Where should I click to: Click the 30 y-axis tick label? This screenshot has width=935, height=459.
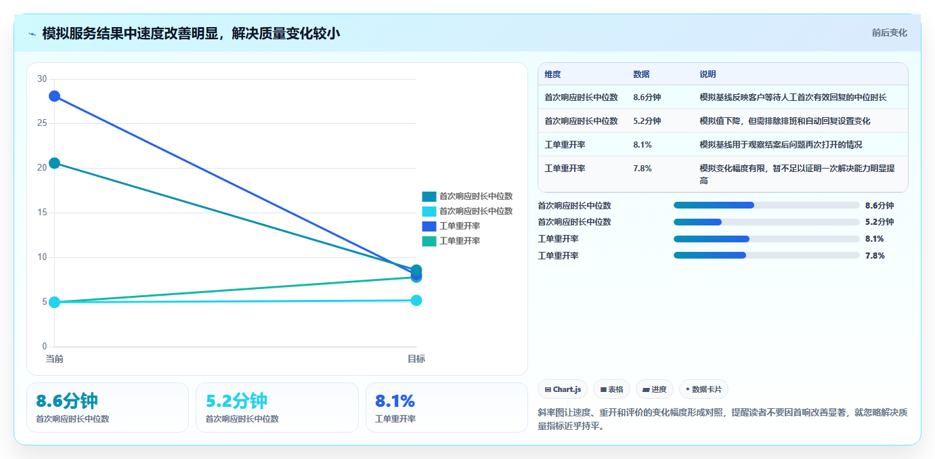(x=42, y=79)
